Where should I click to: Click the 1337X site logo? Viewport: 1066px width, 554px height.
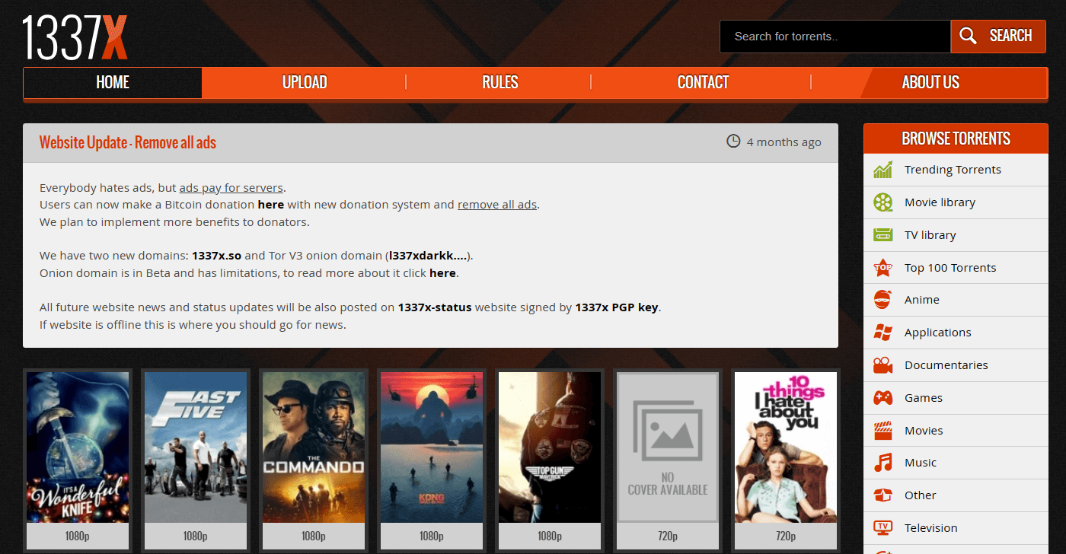coord(75,37)
